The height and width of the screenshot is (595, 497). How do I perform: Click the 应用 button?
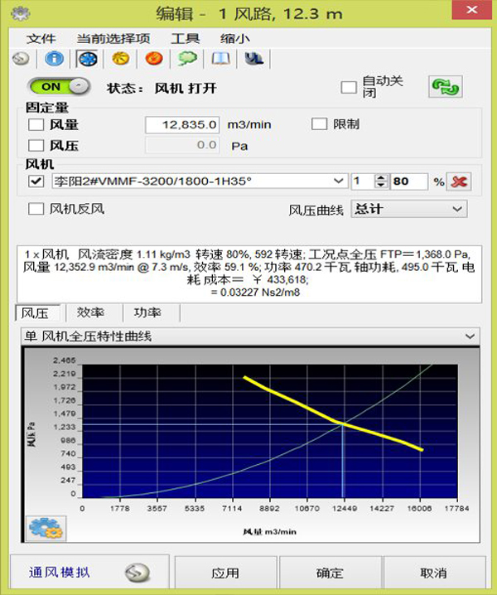tap(225, 573)
